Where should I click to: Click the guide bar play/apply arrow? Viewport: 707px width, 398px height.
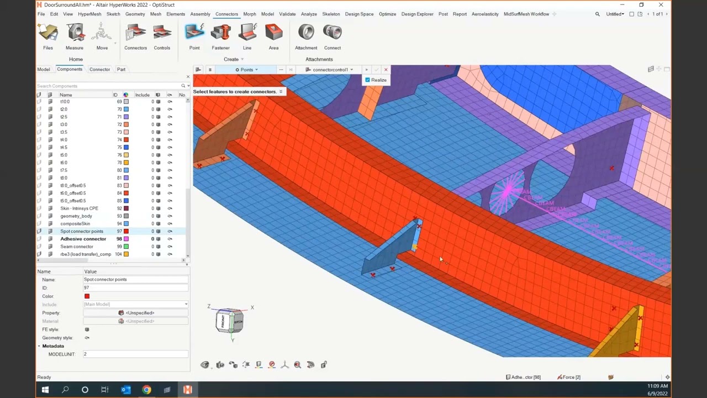[x=366, y=70]
